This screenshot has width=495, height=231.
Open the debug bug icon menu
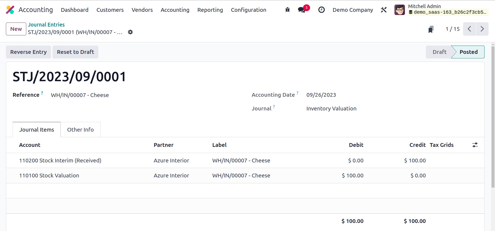point(287,10)
